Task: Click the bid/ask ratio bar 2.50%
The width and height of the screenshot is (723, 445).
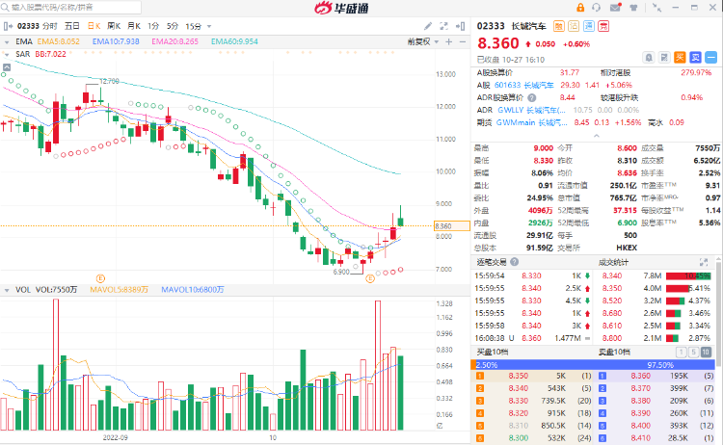Action: pyautogui.click(x=593, y=365)
